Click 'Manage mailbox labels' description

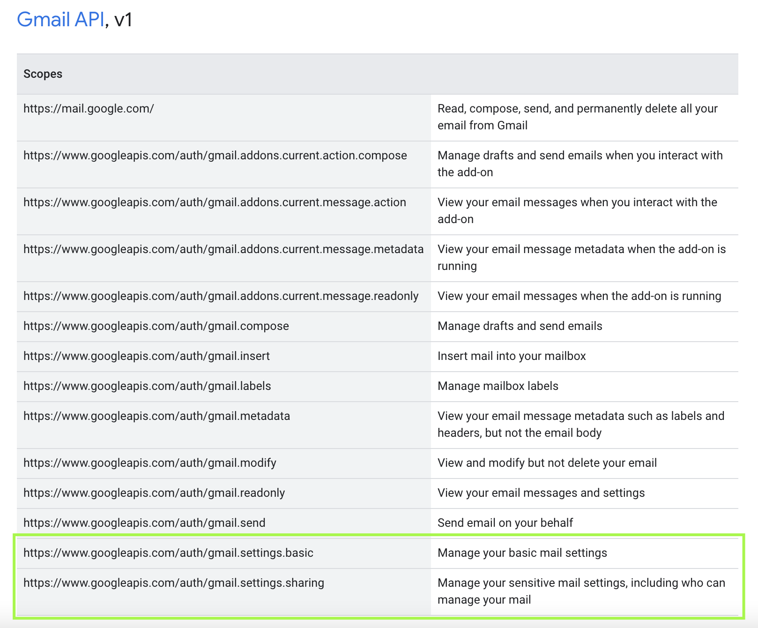pos(498,386)
